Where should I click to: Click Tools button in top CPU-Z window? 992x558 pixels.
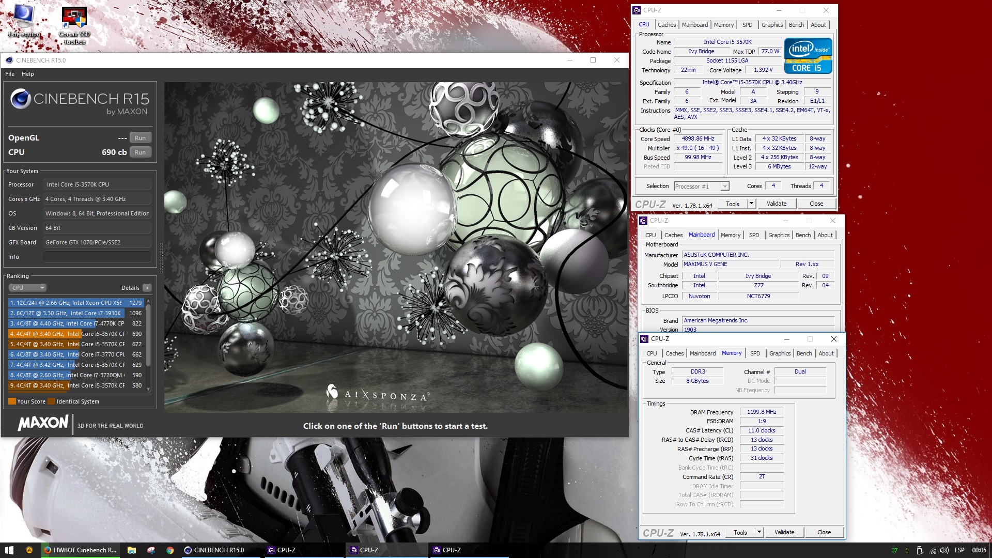732,204
